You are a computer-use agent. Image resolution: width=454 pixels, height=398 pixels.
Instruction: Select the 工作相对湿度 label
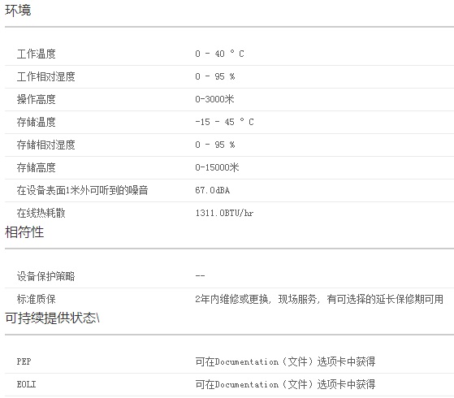(46, 76)
